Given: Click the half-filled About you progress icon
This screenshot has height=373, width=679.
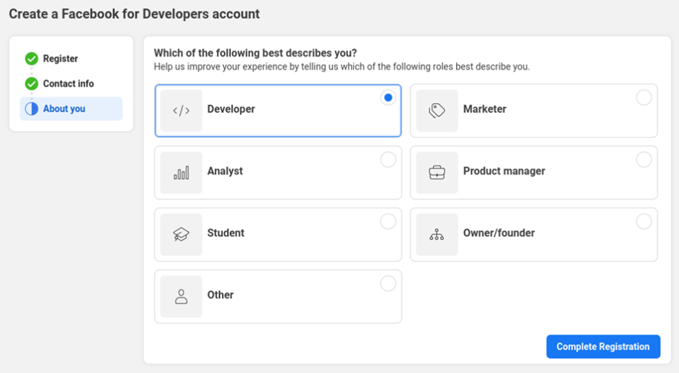Looking at the screenshot, I should pyautogui.click(x=31, y=109).
